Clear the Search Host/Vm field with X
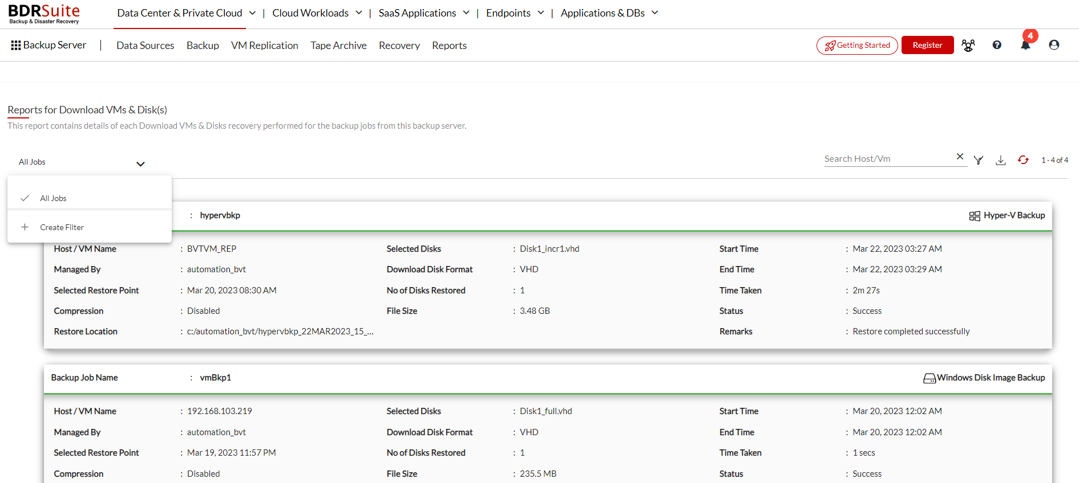Image resolution: width=1079 pixels, height=483 pixels. [x=960, y=157]
